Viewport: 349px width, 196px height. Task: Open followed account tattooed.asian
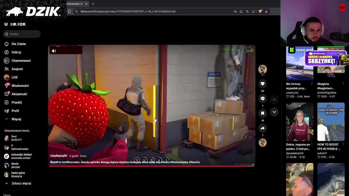[20, 147]
